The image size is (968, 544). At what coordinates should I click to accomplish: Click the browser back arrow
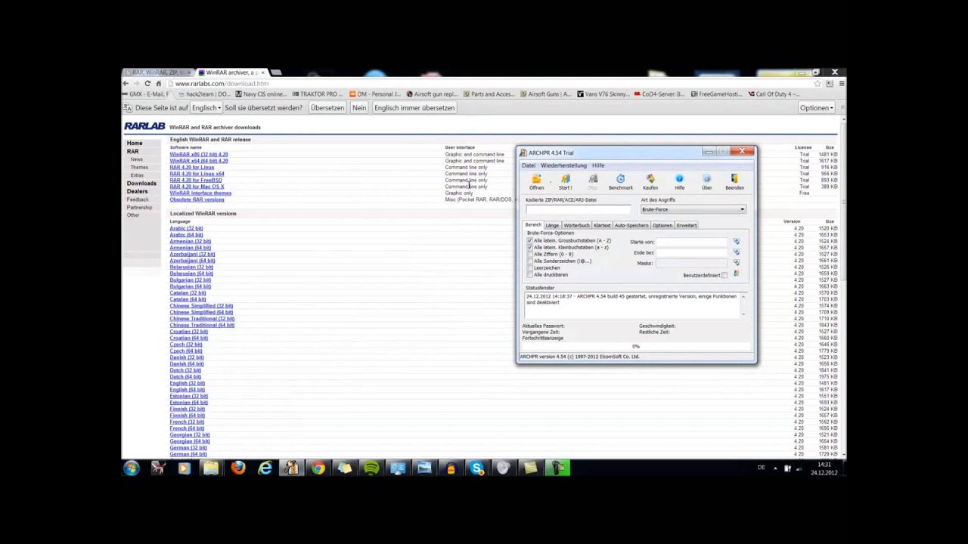[126, 83]
